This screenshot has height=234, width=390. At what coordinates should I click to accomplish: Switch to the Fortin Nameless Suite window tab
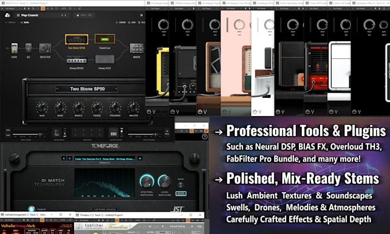point(290,3)
